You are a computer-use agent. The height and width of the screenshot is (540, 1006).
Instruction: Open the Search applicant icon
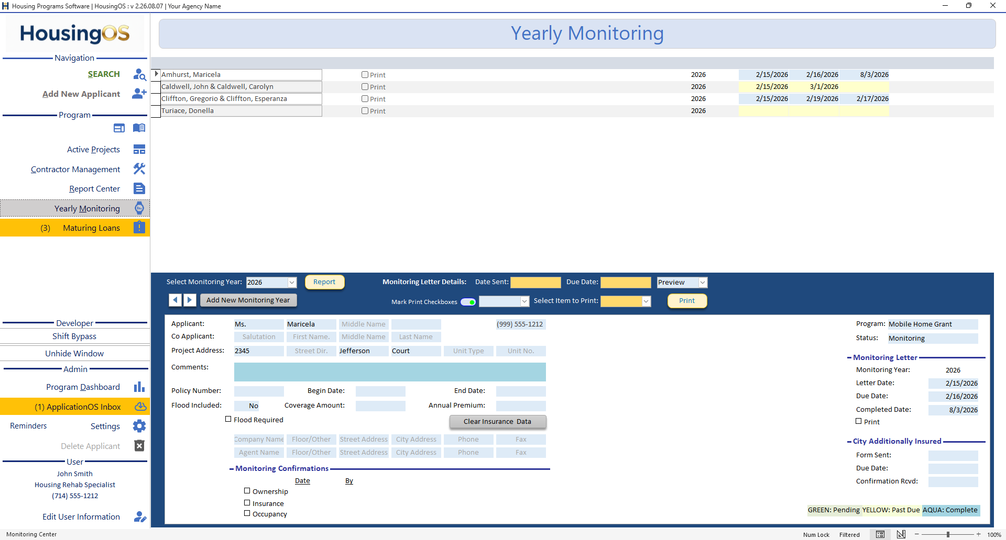[139, 74]
